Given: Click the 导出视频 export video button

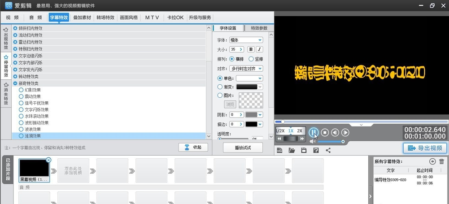Looking at the screenshot, I should pyautogui.click(x=424, y=148).
